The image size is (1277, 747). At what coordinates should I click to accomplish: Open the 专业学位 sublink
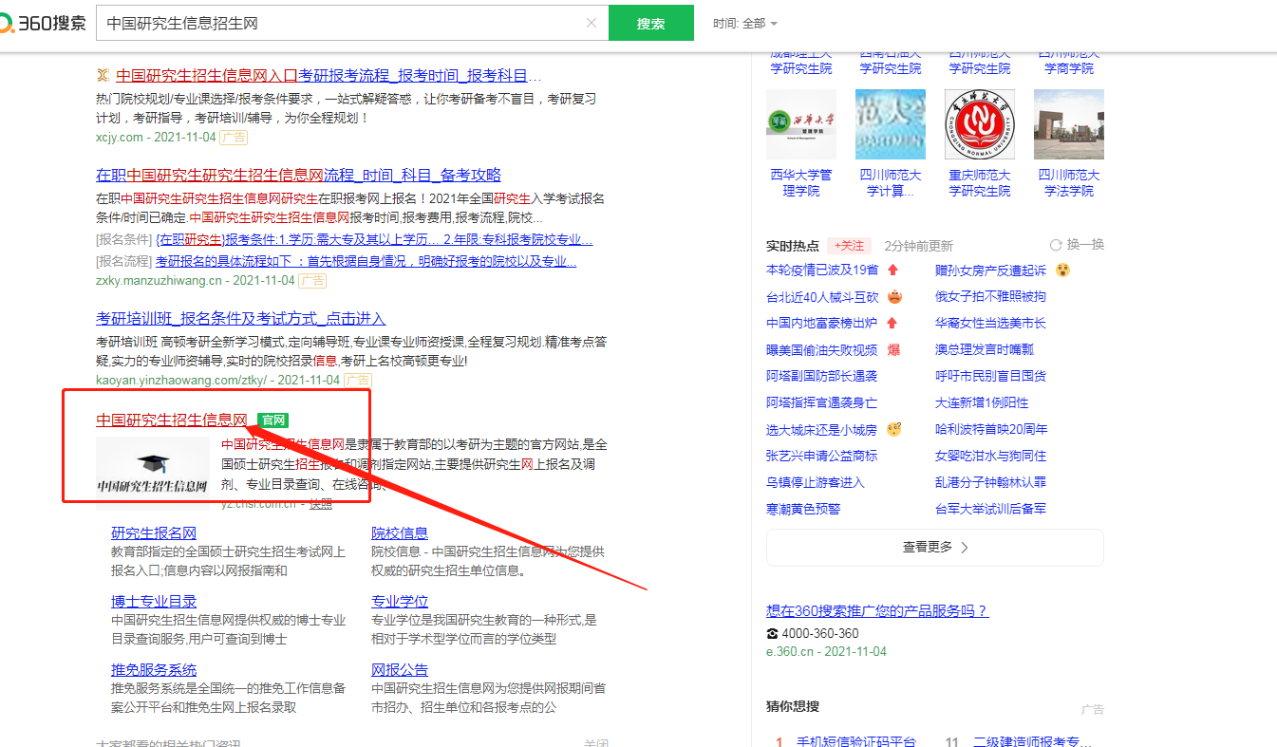click(x=400, y=602)
